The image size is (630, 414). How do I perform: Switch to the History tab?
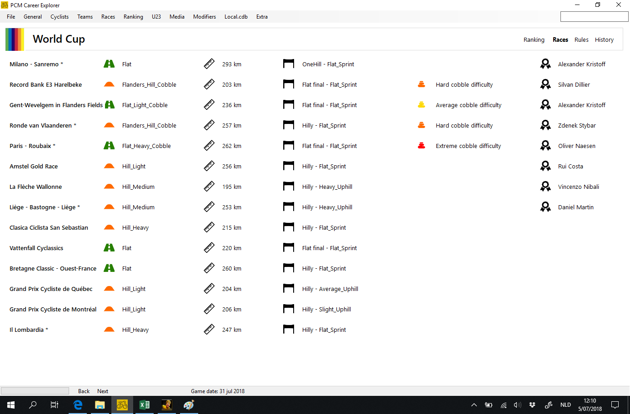tap(604, 40)
